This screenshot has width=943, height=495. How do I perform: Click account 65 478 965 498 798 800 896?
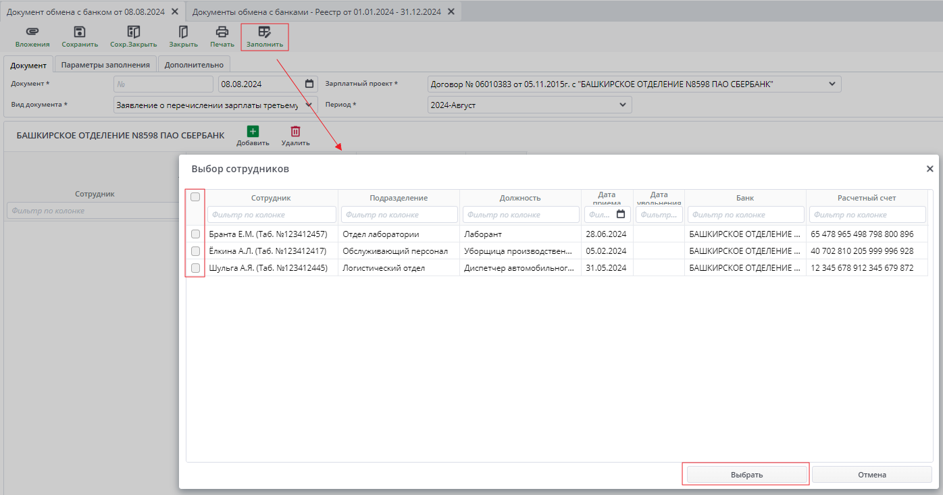point(867,234)
